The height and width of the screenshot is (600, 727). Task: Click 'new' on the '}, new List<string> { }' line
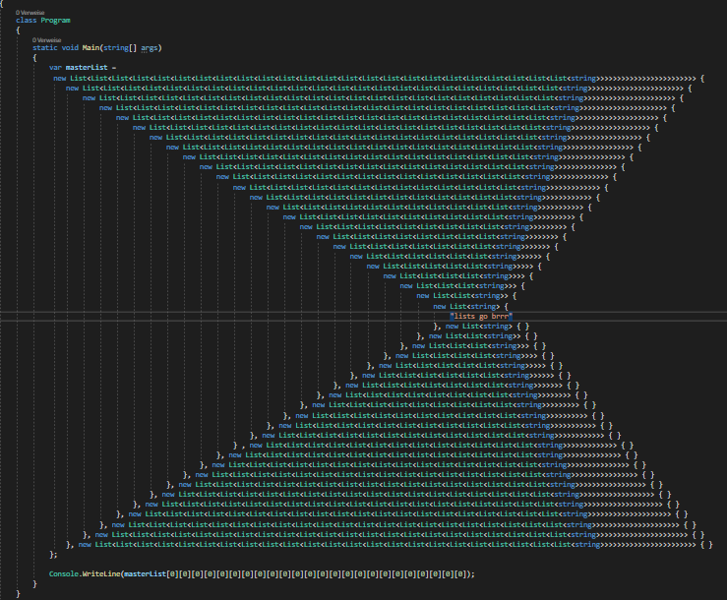453,327
